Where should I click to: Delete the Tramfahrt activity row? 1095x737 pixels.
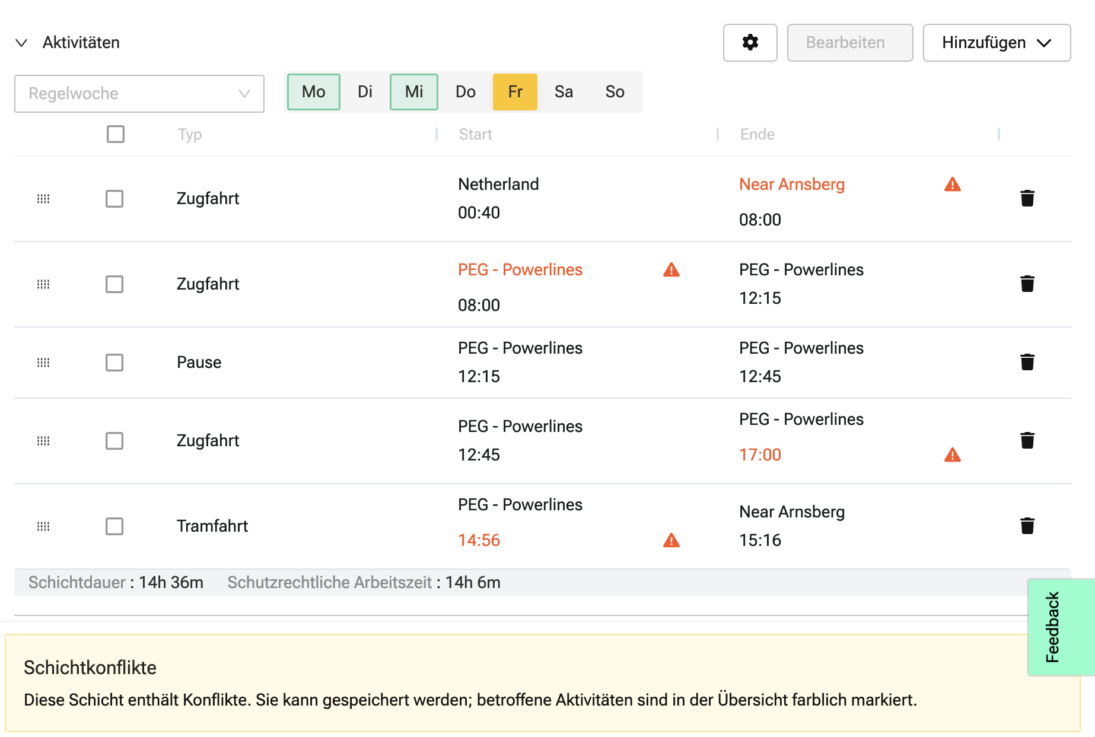[1027, 526]
